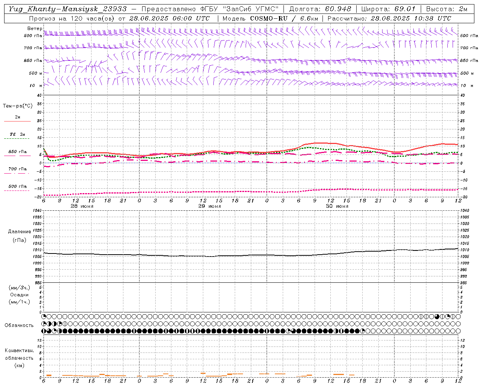
Task: Select the 500 м wind level label on the left
Action: 36,73
